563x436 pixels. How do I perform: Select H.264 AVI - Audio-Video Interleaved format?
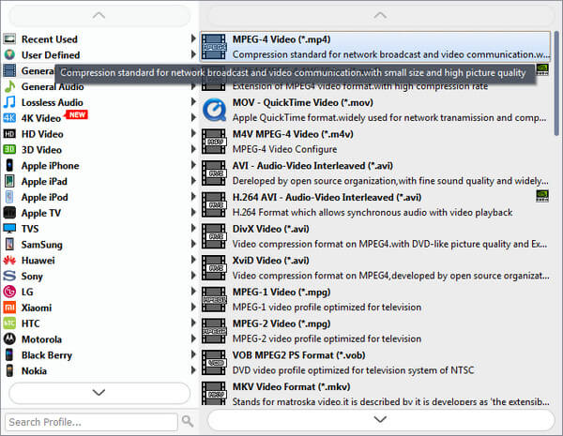(375, 204)
